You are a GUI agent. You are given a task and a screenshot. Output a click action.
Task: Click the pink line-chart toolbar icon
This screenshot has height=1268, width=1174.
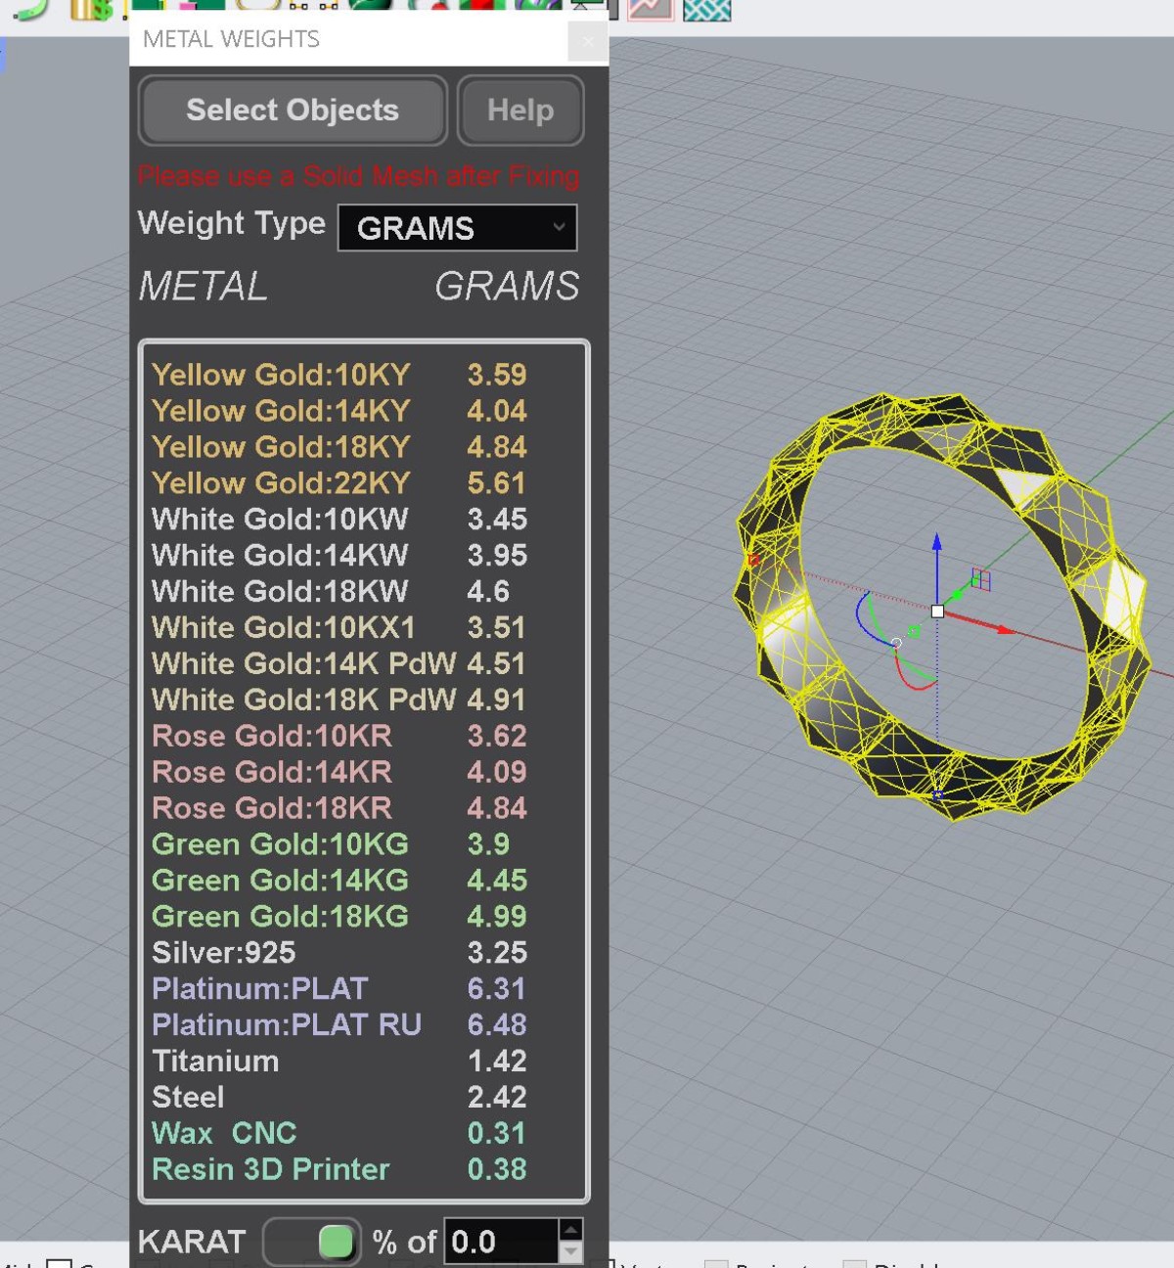point(651,10)
